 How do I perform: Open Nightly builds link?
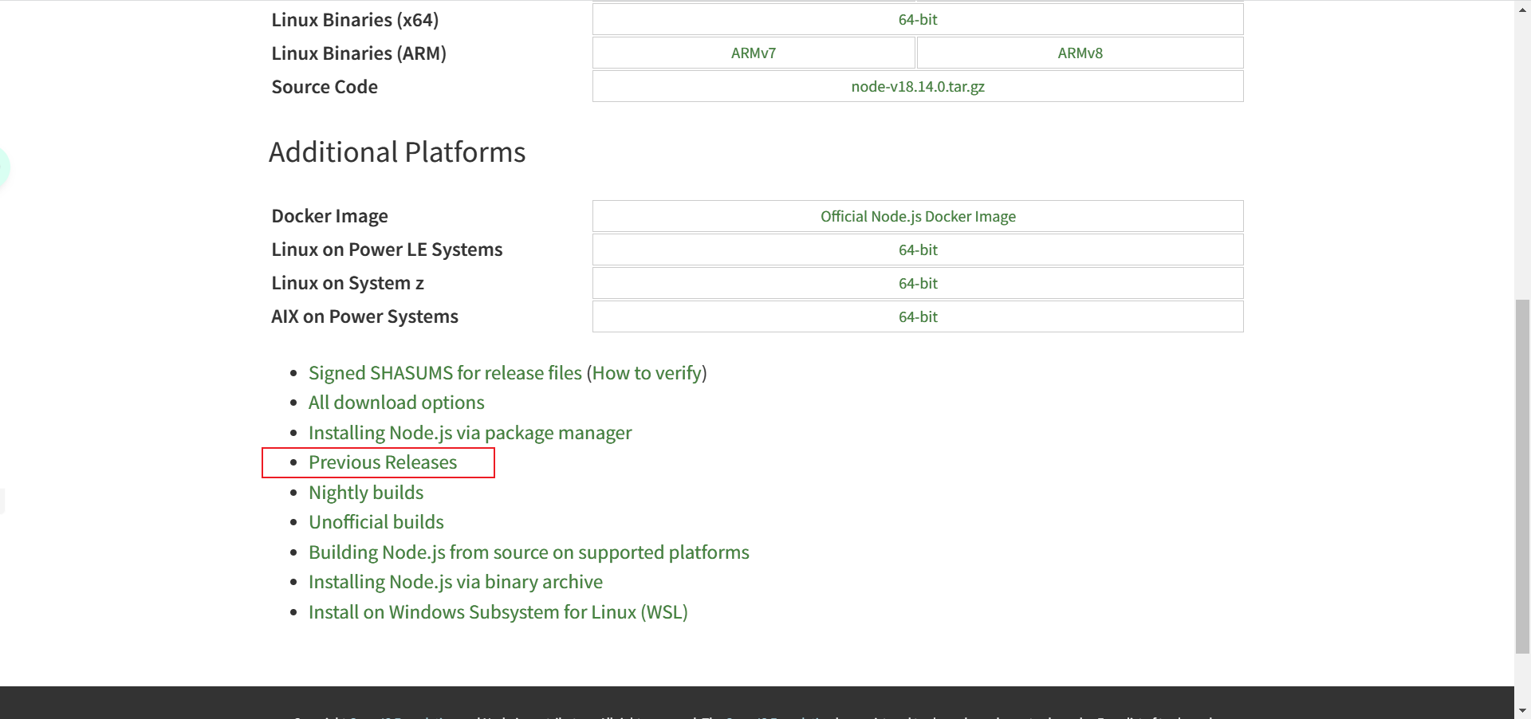tap(366, 493)
